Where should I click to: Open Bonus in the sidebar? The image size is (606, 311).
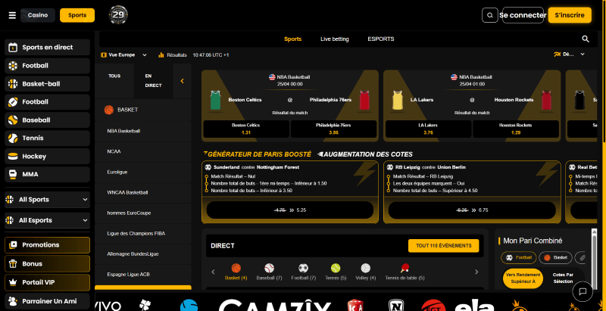[x=47, y=264]
